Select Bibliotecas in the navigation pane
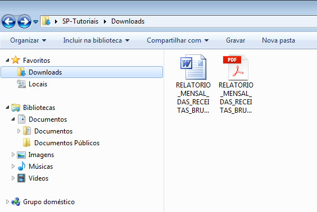The width and height of the screenshot is (317, 212). [39, 108]
